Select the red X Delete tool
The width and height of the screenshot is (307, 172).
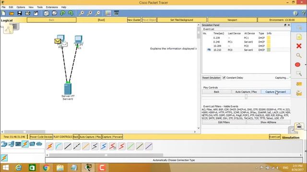pos(299,46)
